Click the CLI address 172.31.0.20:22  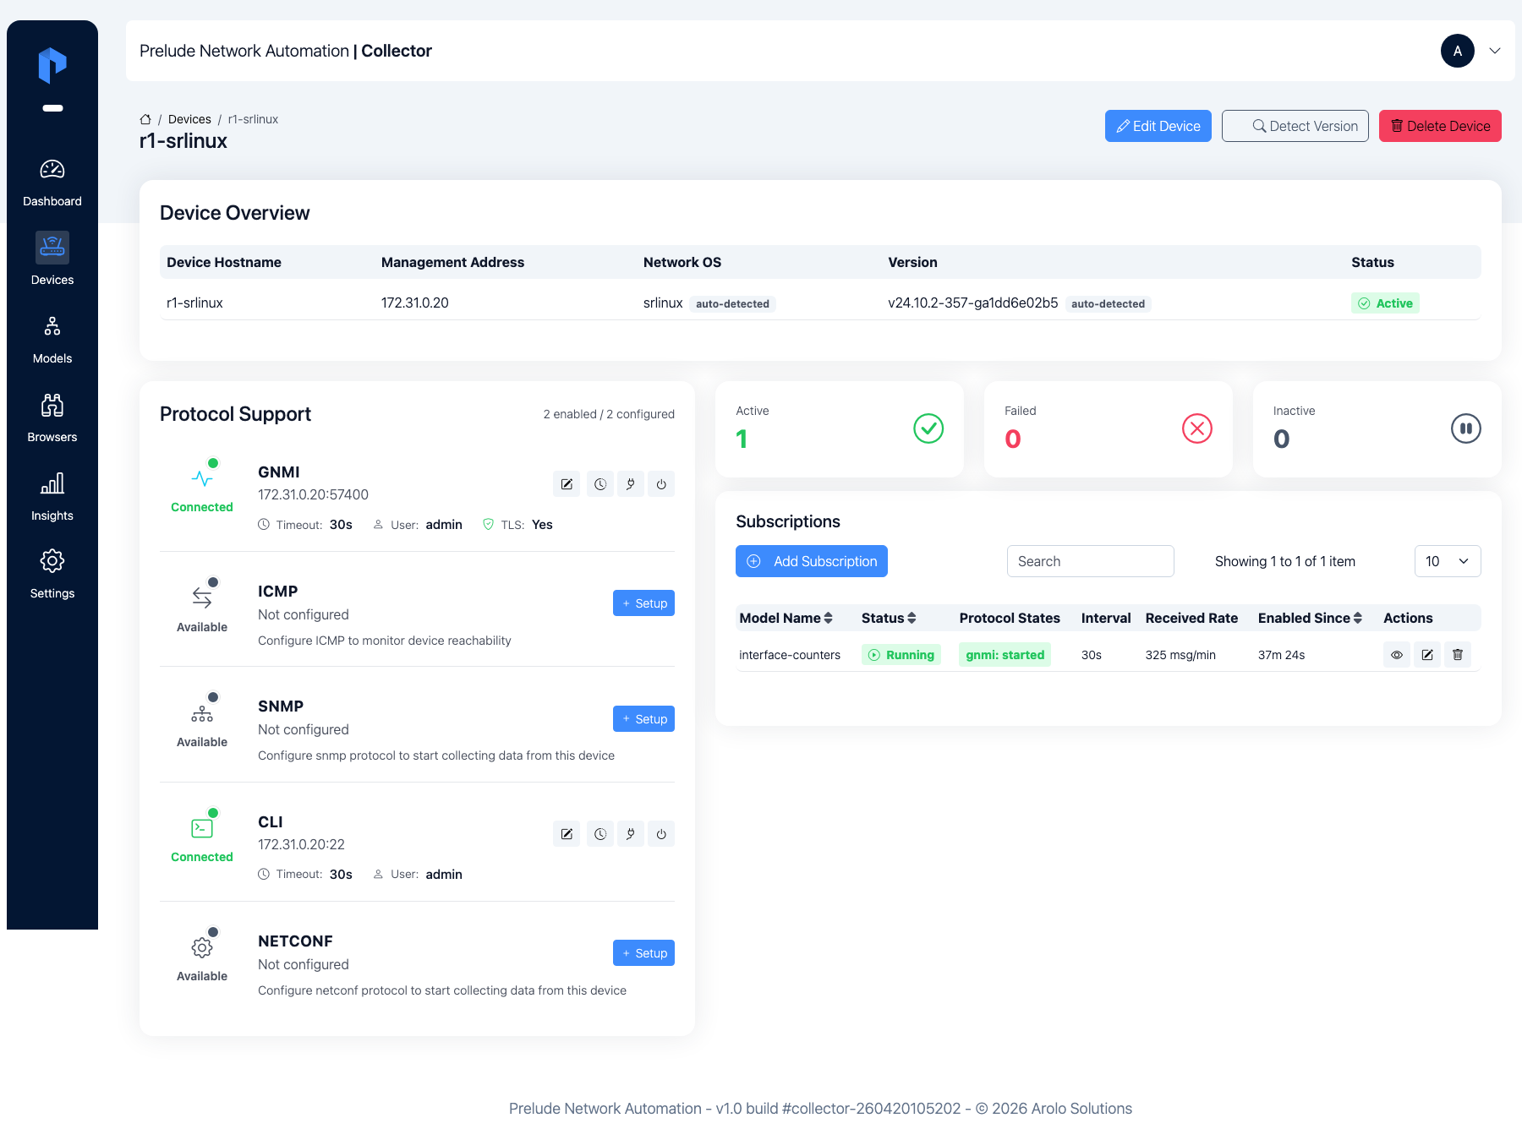click(301, 844)
